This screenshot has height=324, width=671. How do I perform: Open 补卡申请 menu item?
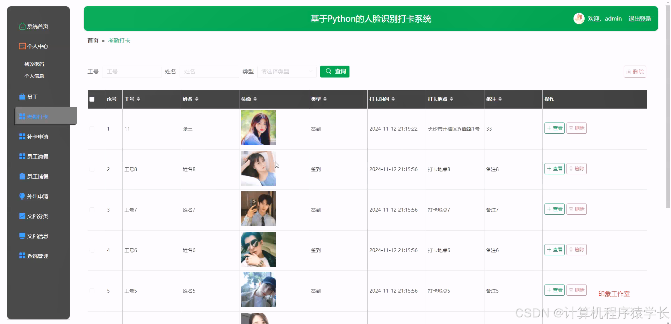pyautogui.click(x=38, y=137)
